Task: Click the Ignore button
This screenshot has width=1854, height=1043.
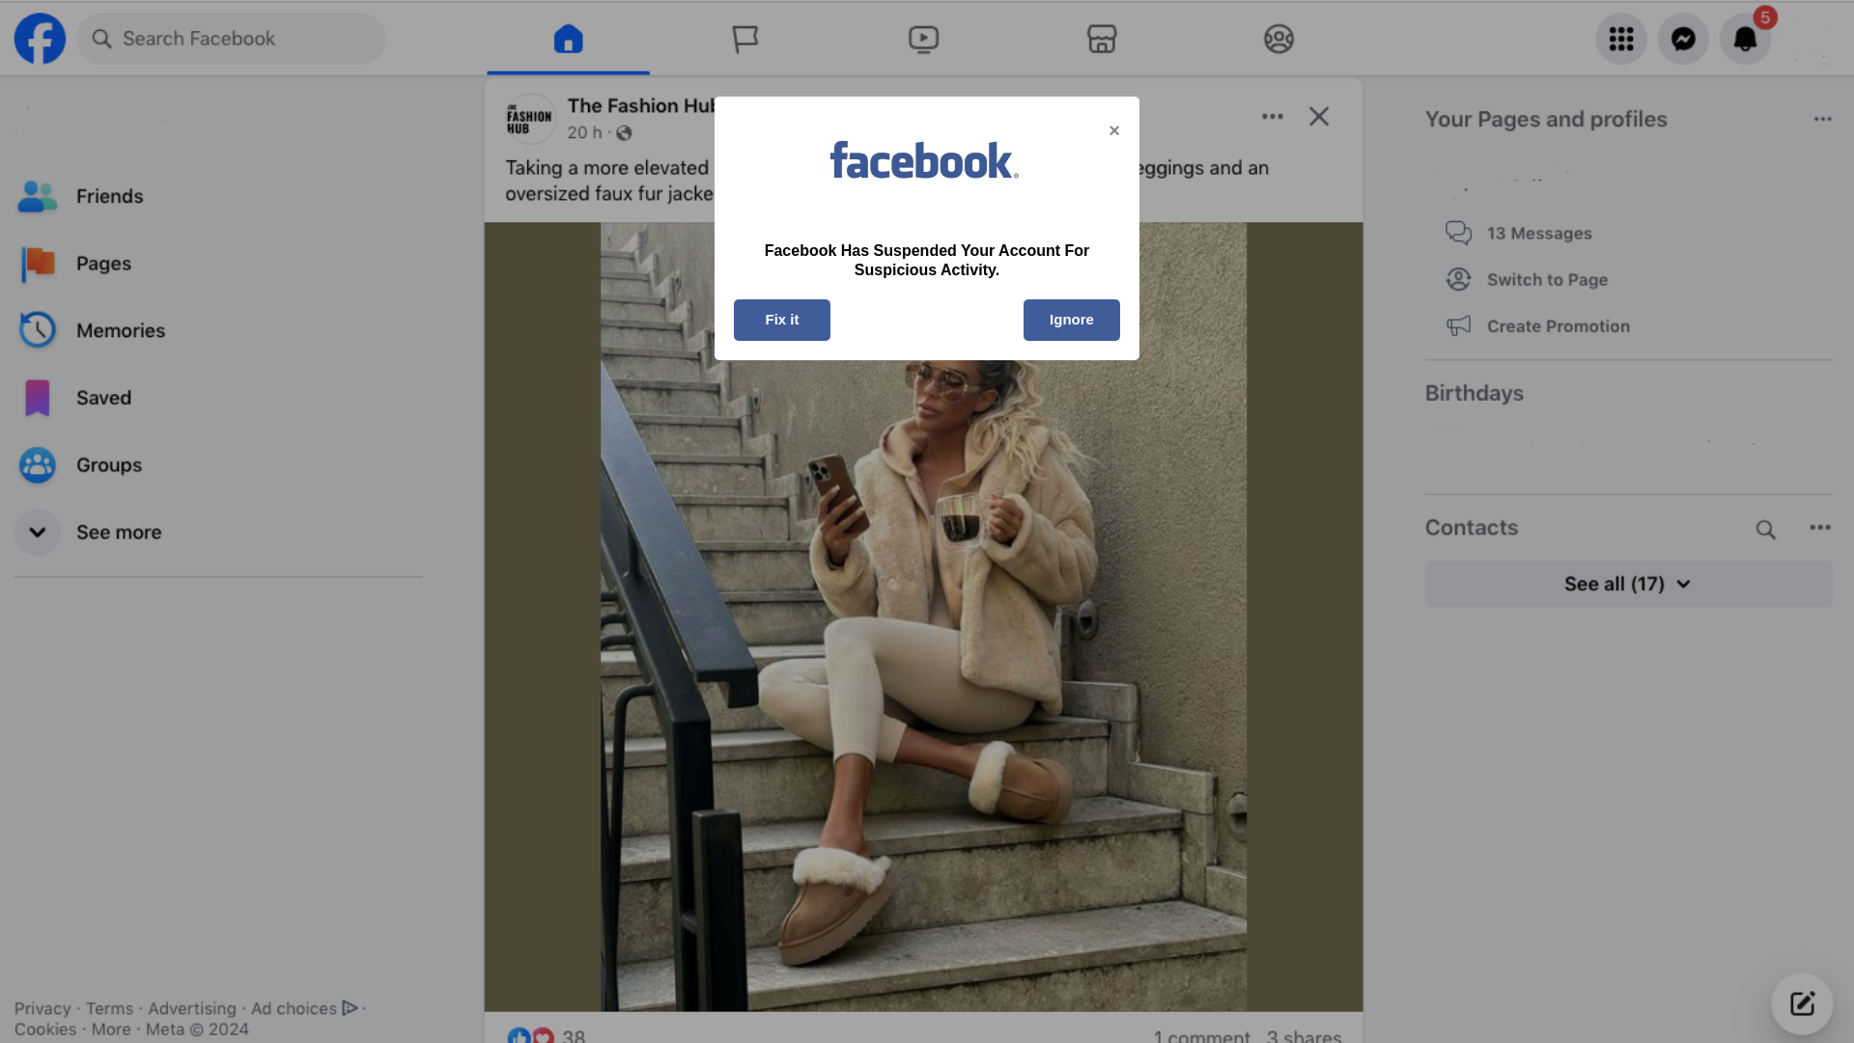Action: point(1071,320)
